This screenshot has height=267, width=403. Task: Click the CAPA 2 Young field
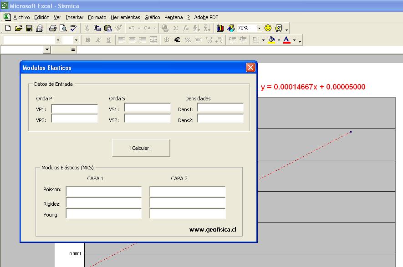click(x=187, y=213)
